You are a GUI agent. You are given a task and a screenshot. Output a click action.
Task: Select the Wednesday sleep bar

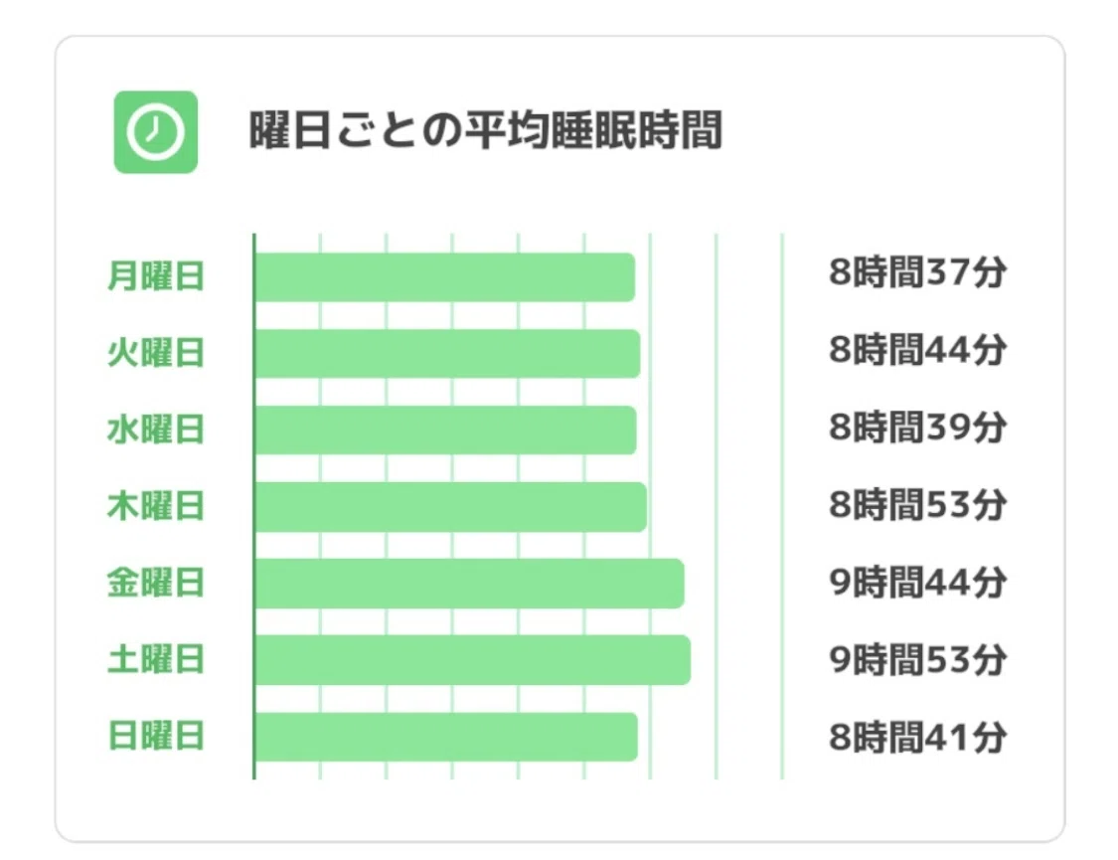click(445, 430)
